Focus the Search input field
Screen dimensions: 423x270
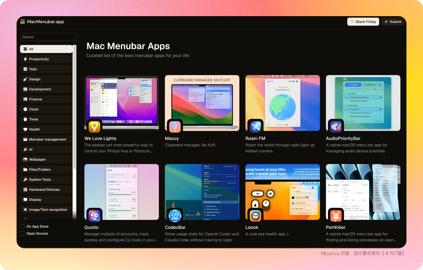click(48, 37)
